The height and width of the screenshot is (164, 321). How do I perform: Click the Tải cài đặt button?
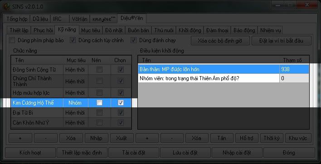pyautogui.click(x=133, y=153)
